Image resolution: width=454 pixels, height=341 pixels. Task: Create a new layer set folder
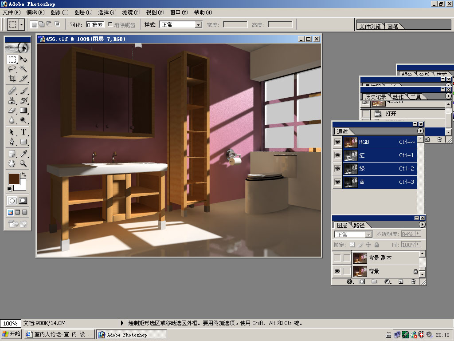click(374, 282)
